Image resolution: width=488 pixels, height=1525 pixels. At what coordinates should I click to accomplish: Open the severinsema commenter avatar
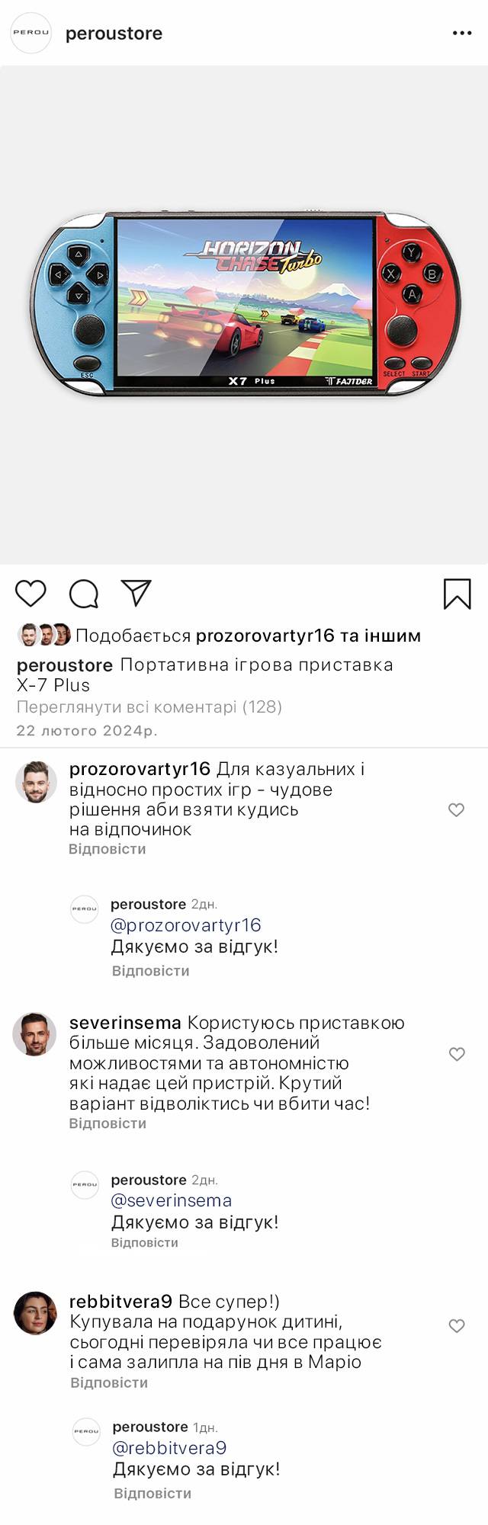point(35,1033)
